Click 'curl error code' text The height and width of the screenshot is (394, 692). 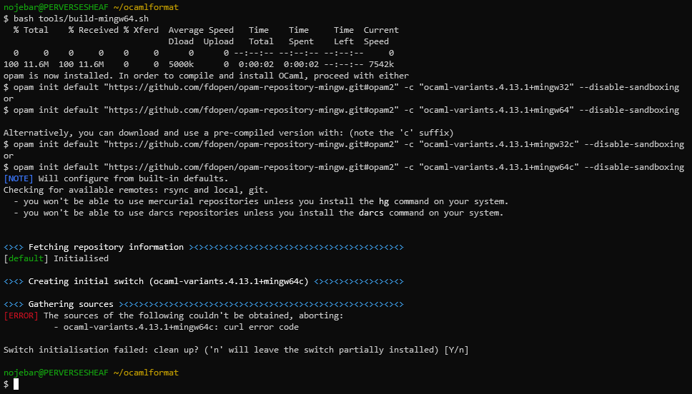click(261, 327)
